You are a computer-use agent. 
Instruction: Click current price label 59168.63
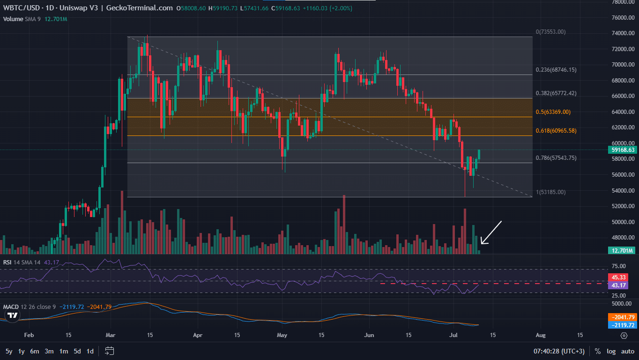622,150
